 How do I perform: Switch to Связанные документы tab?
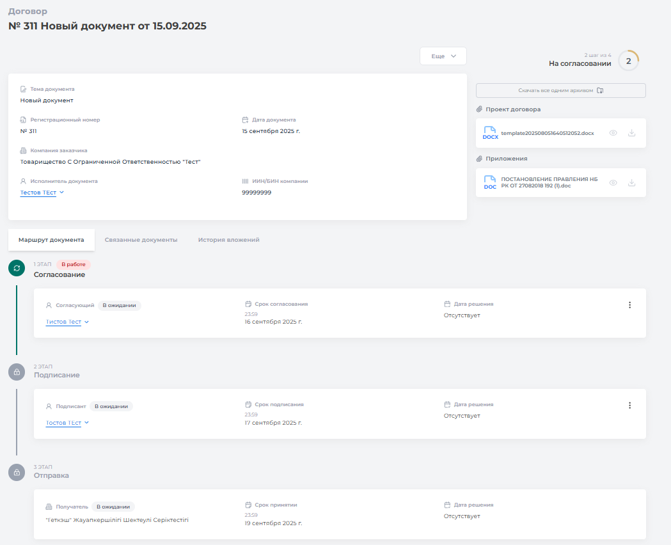coord(141,240)
